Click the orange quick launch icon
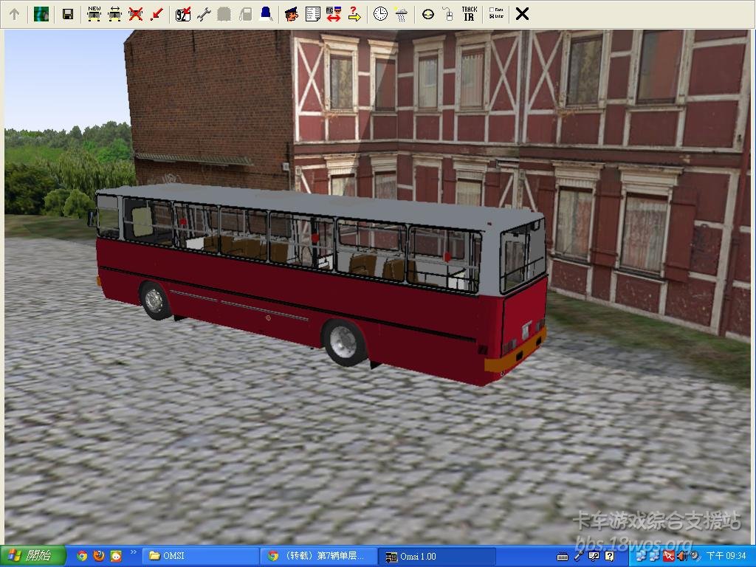756x567 pixels. (x=116, y=556)
